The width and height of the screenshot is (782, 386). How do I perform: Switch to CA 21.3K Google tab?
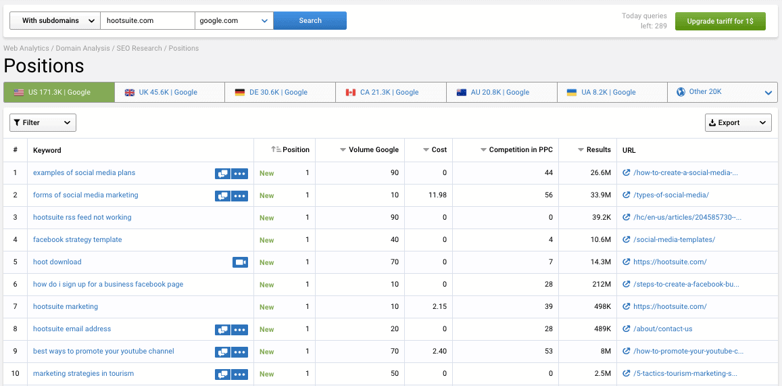coord(391,92)
